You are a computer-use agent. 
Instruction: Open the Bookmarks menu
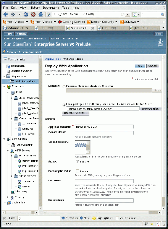pos(51,8)
